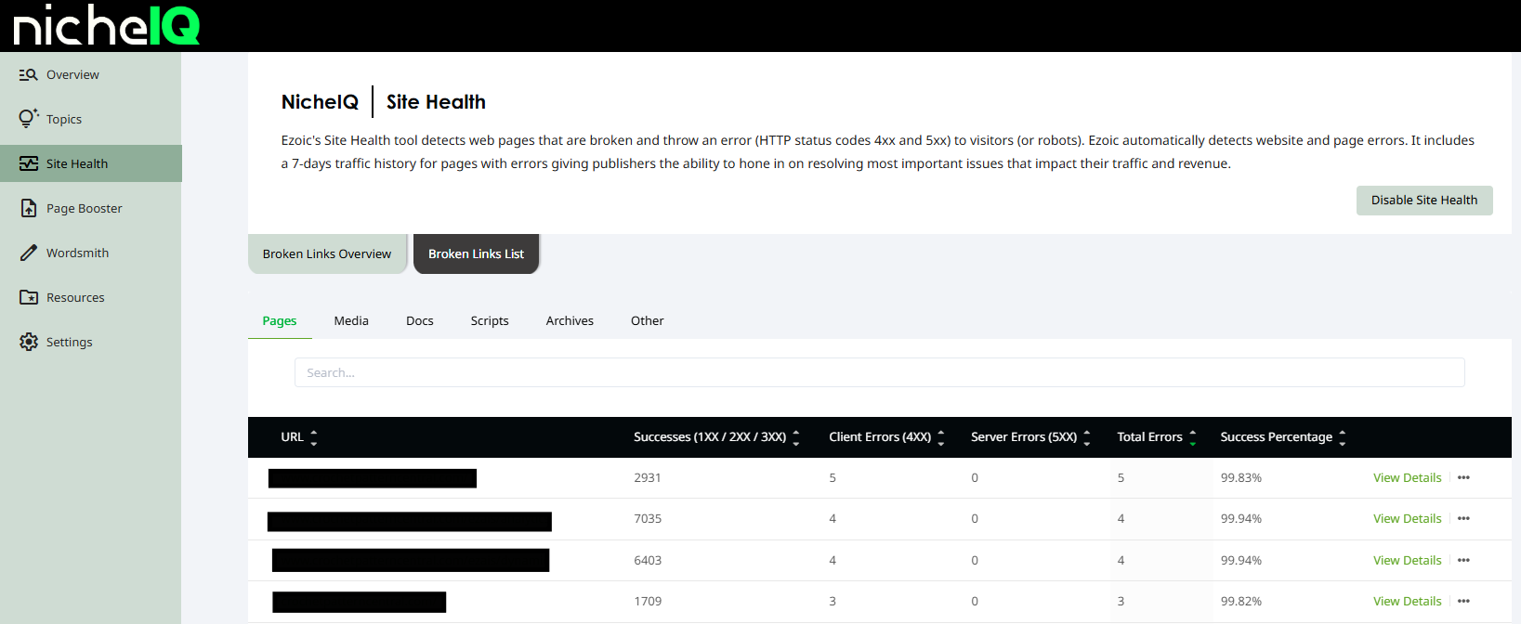Screen dimensions: 1521x624
Task: Open the Overview sidebar icon
Action: coord(29,75)
